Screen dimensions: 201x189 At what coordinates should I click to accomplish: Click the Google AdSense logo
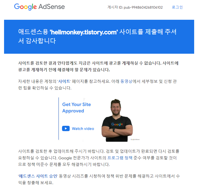point(39,7)
